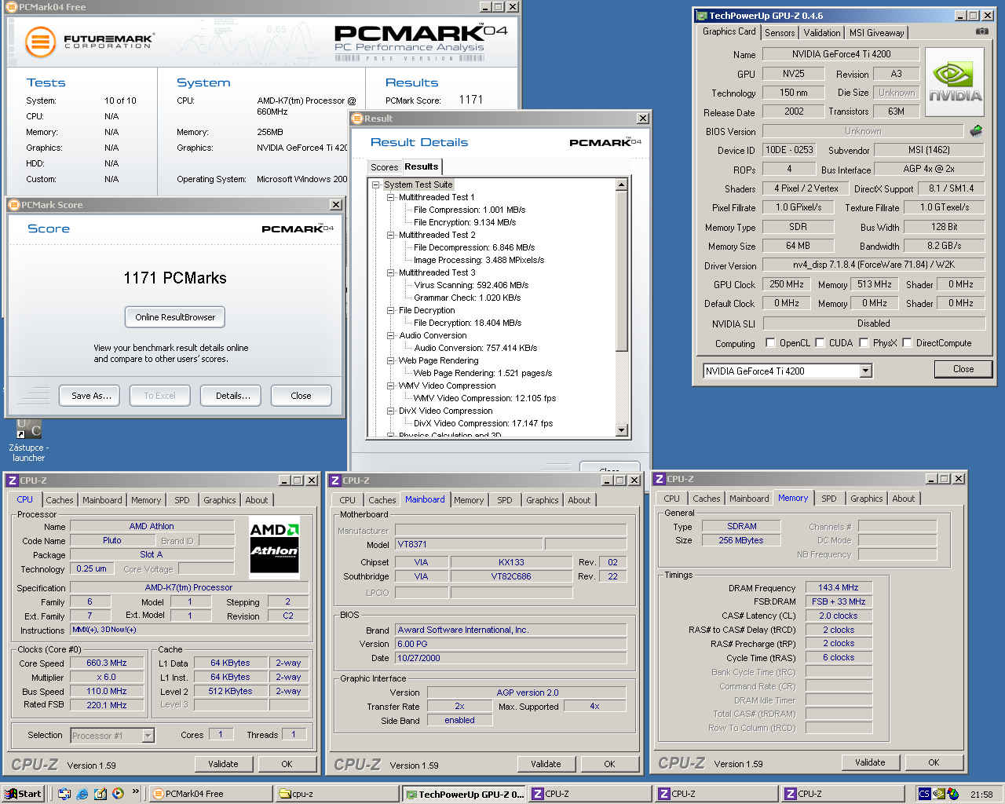Collapse the Multithreaded Test 1 node
This screenshot has height=804, width=1005.
pyautogui.click(x=390, y=198)
